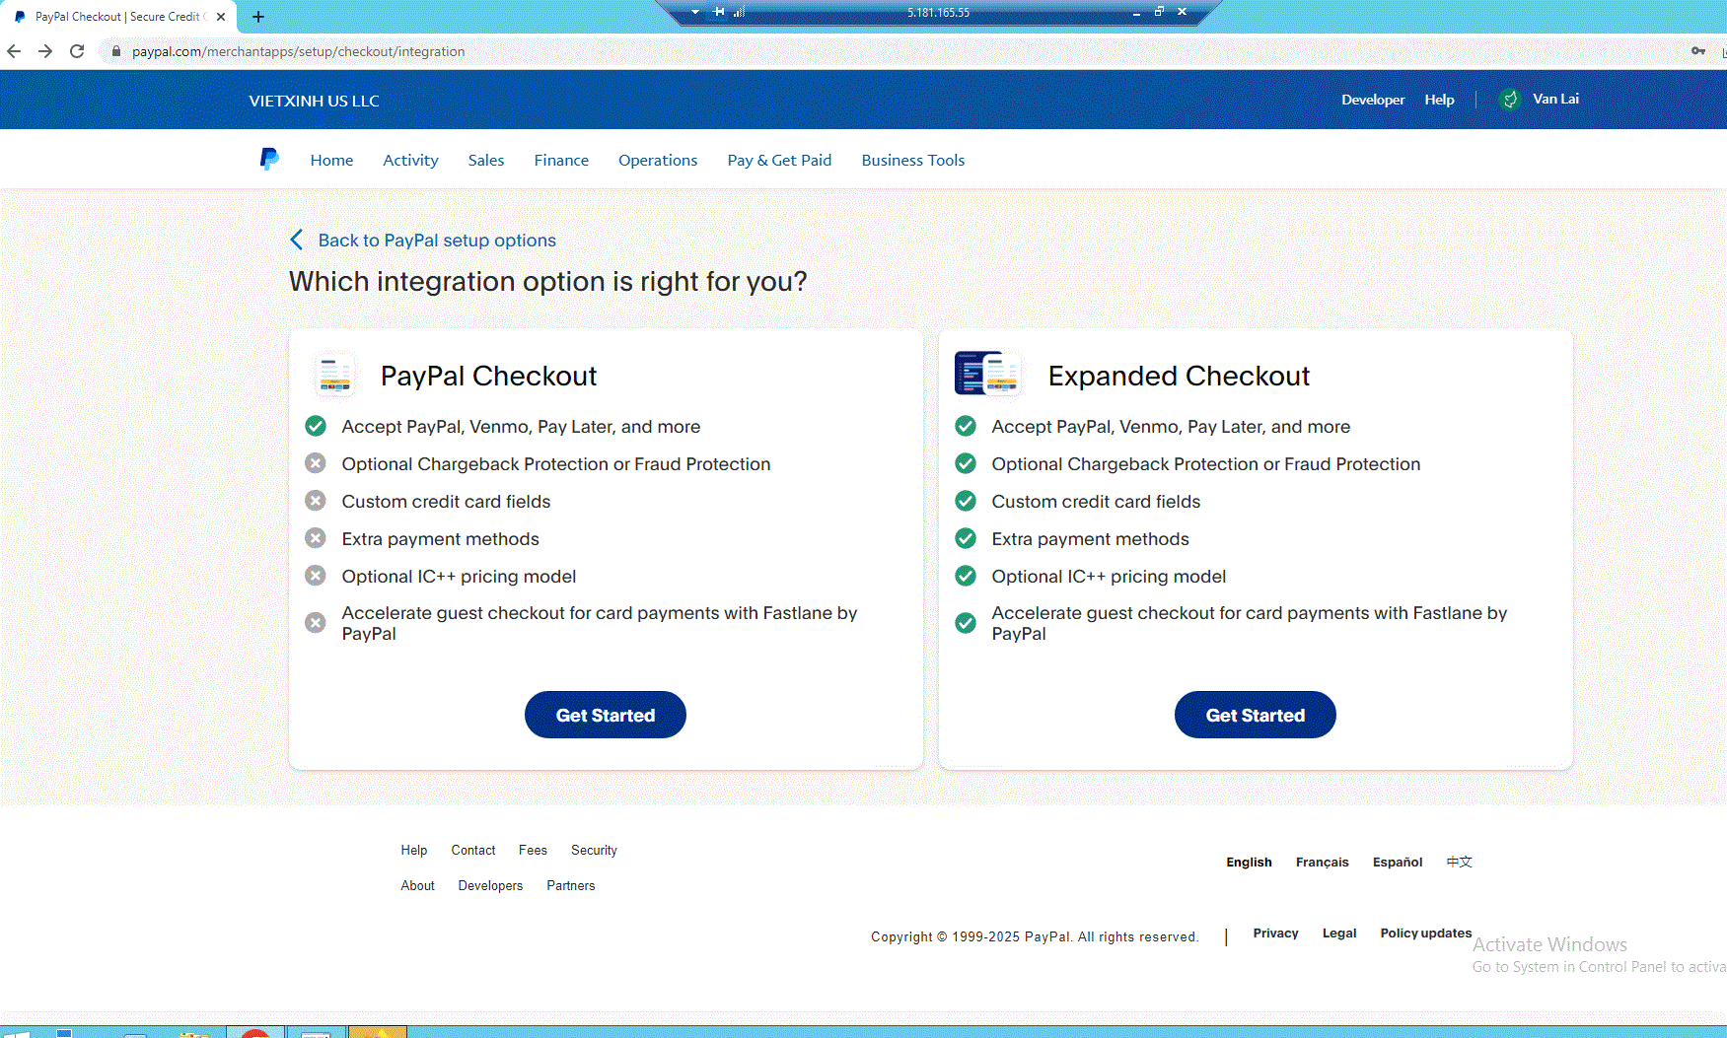
Task: Go back with browser back arrow
Action: tap(14, 51)
